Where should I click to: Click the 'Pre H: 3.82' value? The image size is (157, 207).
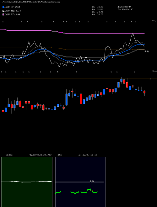[x=98, y=9]
